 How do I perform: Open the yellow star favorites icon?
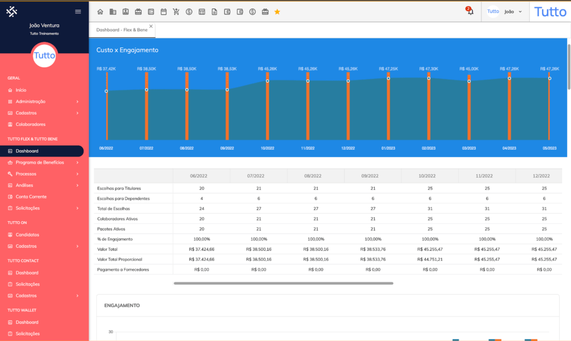click(277, 12)
